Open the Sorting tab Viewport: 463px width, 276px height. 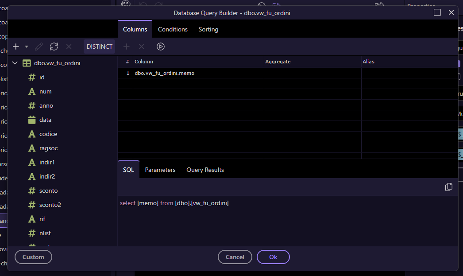pos(208,29)
